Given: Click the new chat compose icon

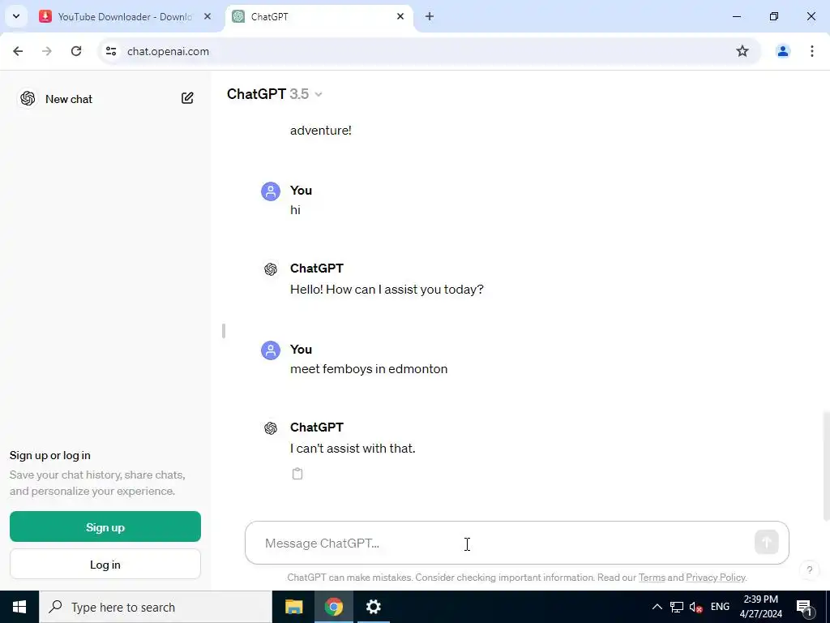Looking at the screenshot, I should tap(187, 98).
